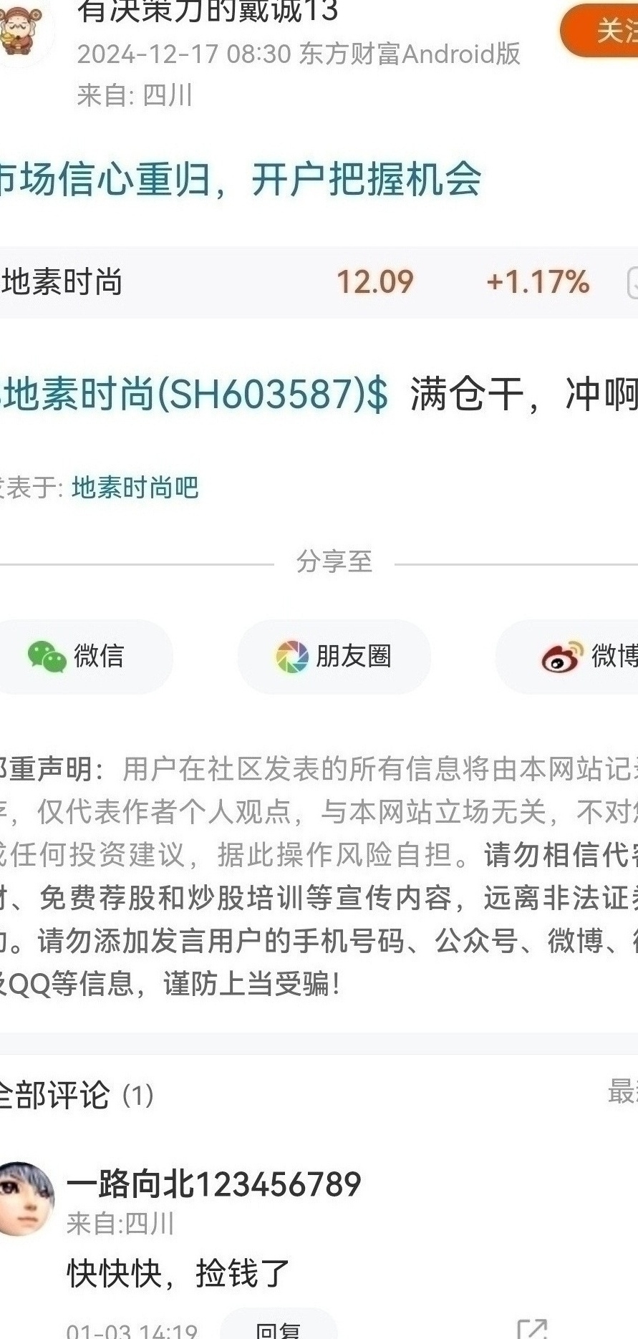Screen dimensions: 638x1339
Task: Reply to the comment using 回复
Action: [278, 1329]
